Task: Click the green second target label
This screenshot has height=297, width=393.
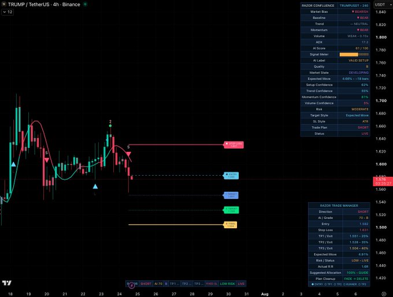Action: click(231, 210)
